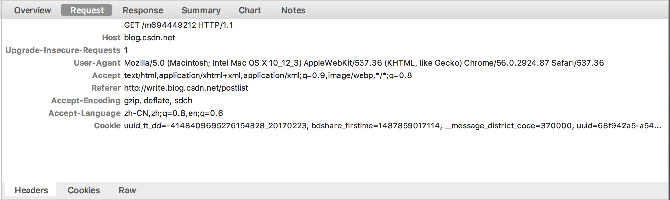Select the Accept header text/html value

(x=268, y=75)
